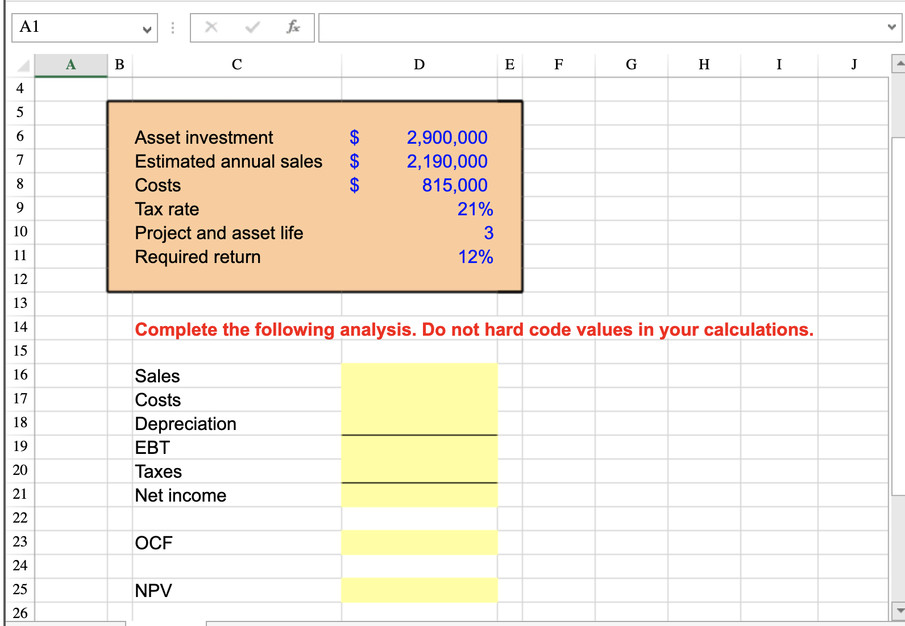
Task: Click the confirm entry checkmark icon
Action: [252, 27]
